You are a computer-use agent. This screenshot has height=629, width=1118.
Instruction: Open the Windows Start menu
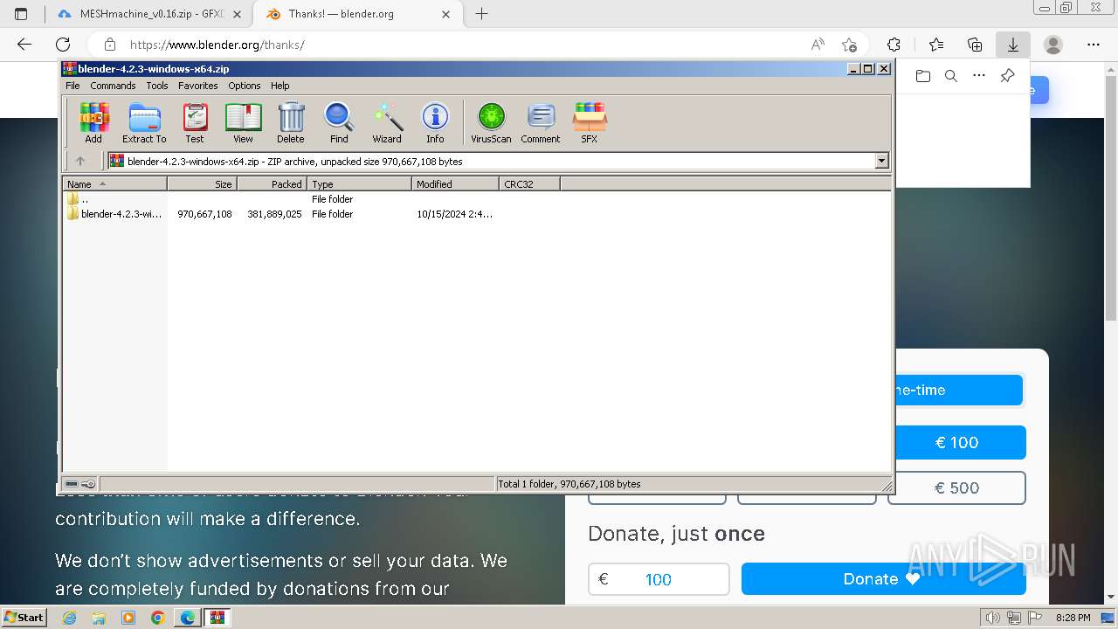click(x=24, y=618)
